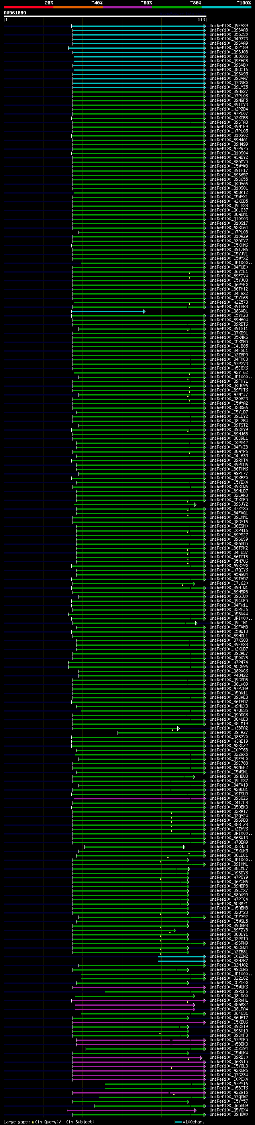
Task: Click the UniRef100_A7PR75 label
Action: 229,148
